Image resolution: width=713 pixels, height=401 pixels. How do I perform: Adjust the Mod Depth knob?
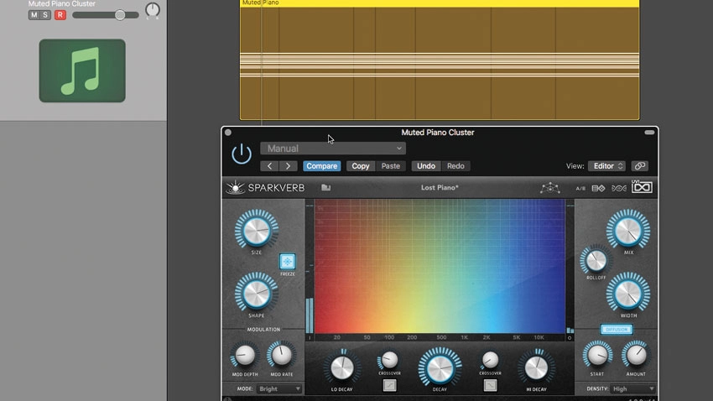(245, 355)
